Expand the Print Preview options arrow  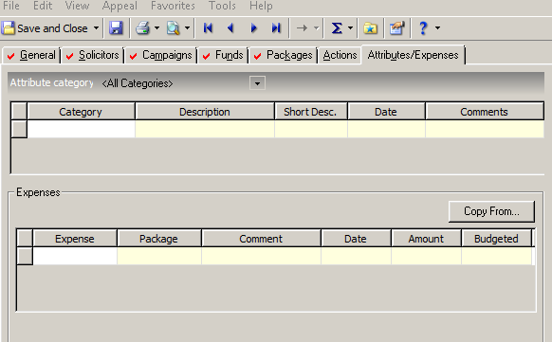[187, 28]
